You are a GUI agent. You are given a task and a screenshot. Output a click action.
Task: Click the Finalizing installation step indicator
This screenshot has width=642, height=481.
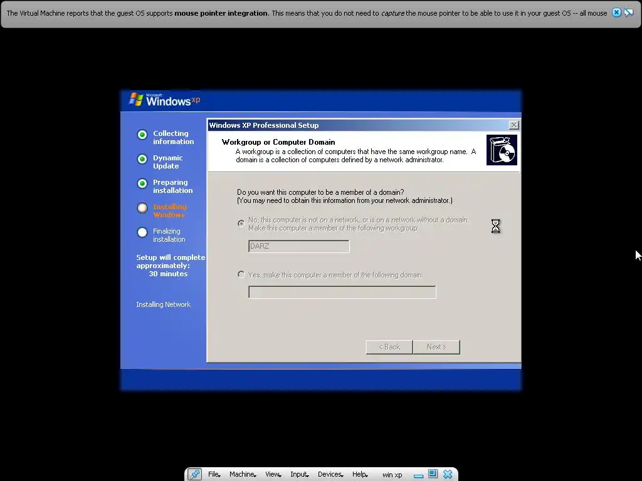point(142,232)
